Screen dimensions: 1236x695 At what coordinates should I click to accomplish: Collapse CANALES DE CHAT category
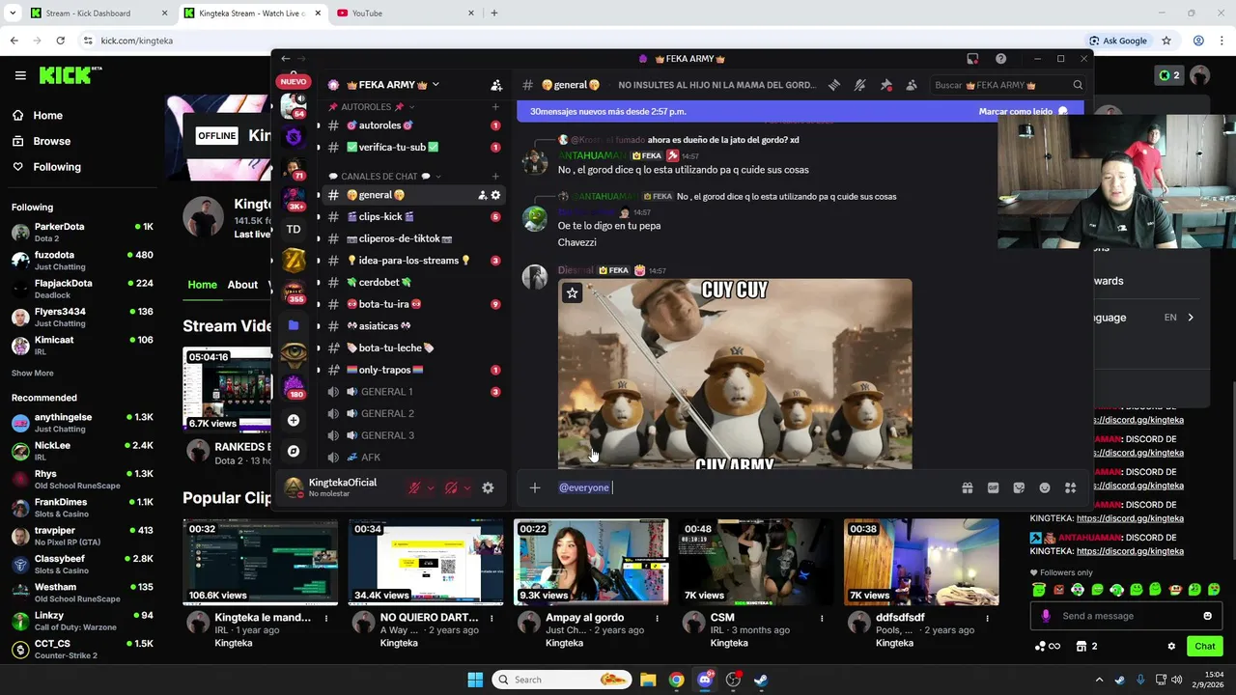point(385,177)
